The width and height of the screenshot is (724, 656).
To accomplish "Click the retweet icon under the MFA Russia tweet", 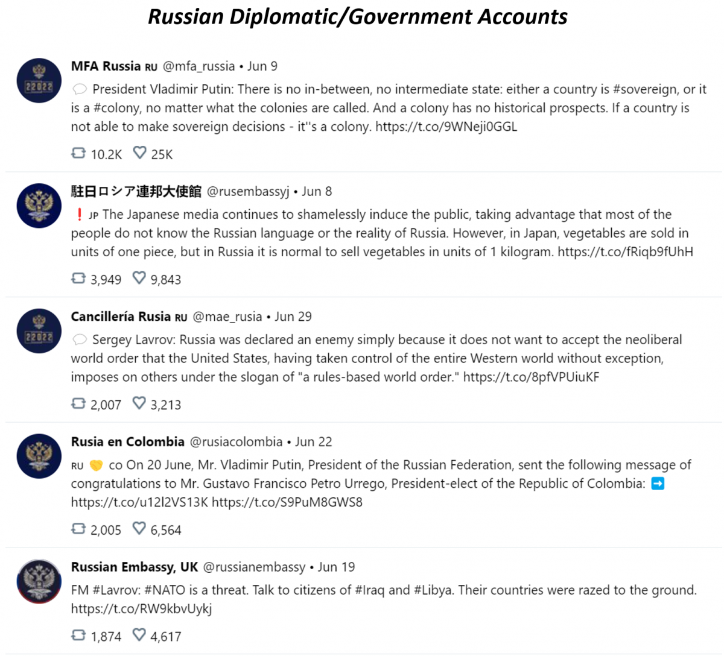I will tap(78, 153).
